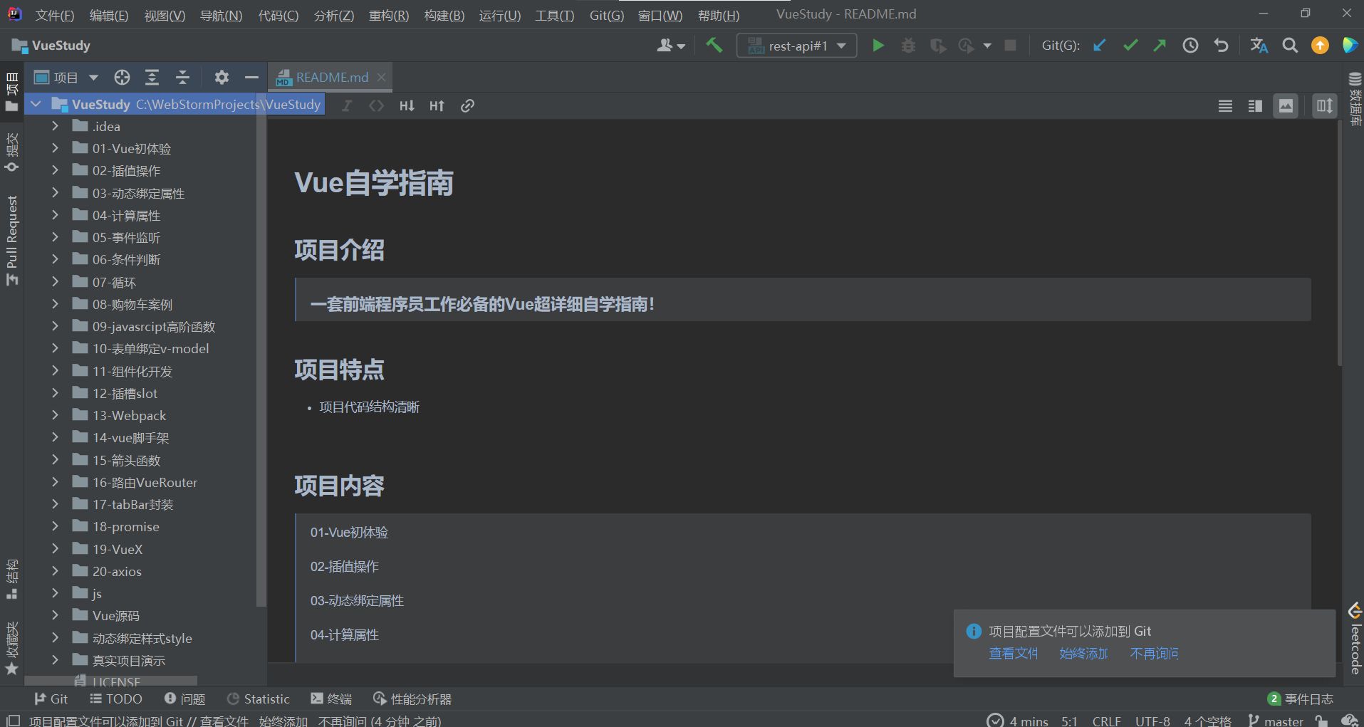The image size is (1364, 727).
Task: Click the code span formatting icon
Action: point(376,106)
